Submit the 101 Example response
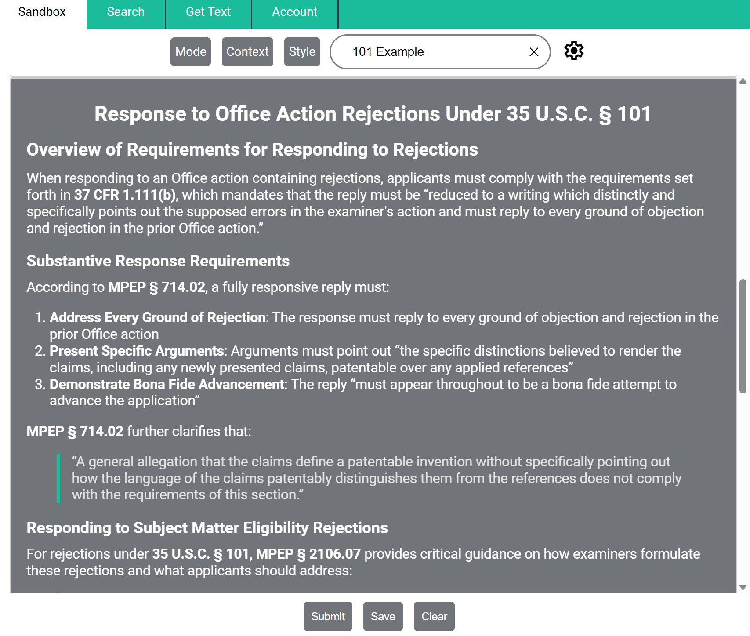This screenshot has height=636, width=750. coord(328,616)
